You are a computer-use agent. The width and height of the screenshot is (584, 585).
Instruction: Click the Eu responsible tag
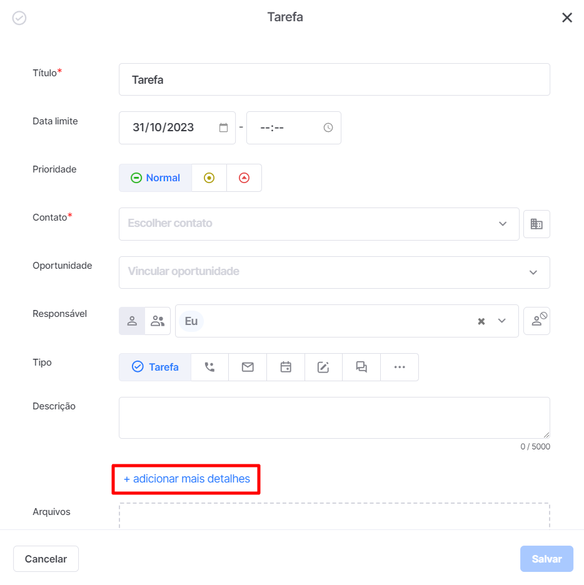pyautogui.click(x=191, y=321)
